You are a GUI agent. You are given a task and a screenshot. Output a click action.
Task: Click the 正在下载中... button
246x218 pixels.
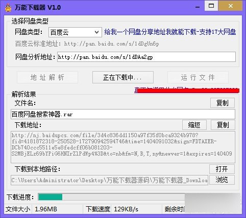coord(123,77)
